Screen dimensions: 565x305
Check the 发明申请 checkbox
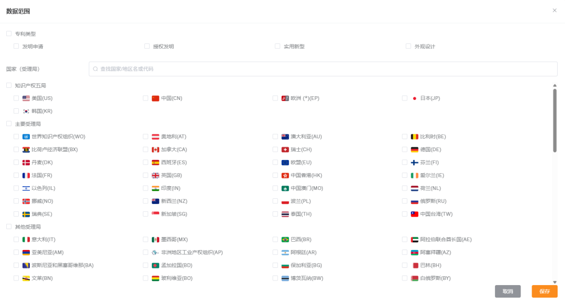(x=16, y=46)
